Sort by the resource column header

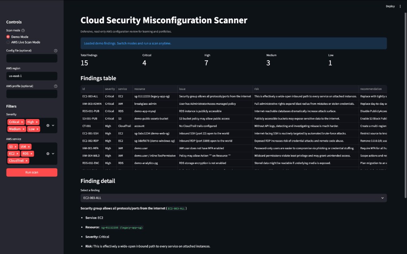coord(155,89)
